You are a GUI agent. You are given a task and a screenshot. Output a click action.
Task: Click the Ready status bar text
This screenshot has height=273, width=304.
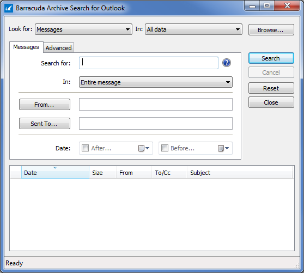14,263
